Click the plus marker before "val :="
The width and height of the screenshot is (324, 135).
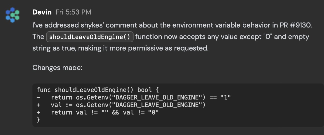tap(38, 105)
